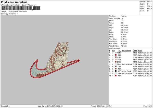Click the 'Color changes:' label
Screen dimensions: 153x108
[x=115, y=18]
